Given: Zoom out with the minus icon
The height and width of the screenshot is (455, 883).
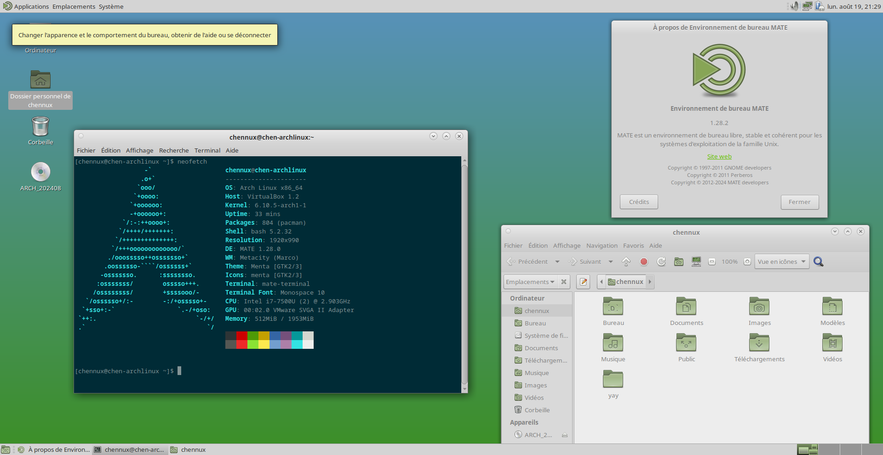Looking at the screenshot, I should click(712, 262).
